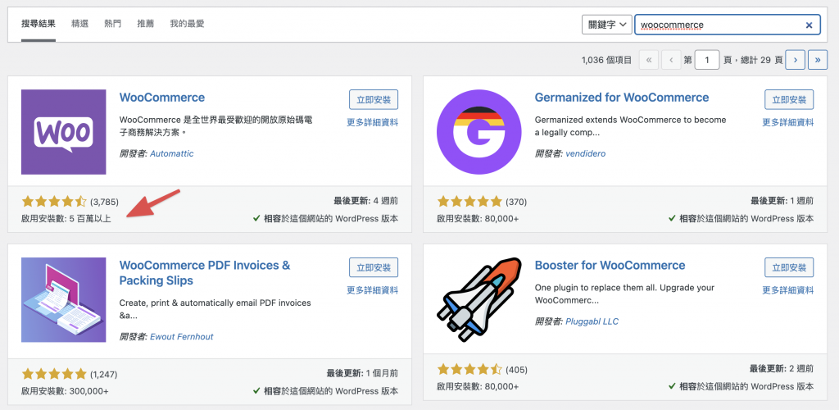Image resolution: width=839 pixels, height=410 pixels.
Task: Click 'Germanized extends WooCommerce' description text
Action: point(630,125)
